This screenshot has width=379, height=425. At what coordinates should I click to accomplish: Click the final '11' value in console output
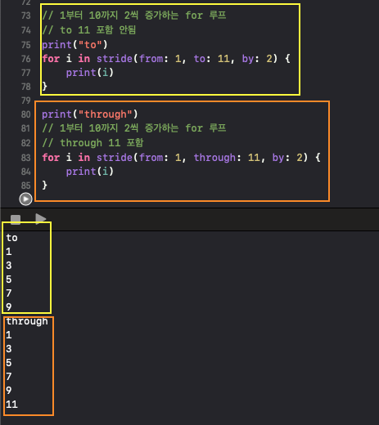(11, 405)
